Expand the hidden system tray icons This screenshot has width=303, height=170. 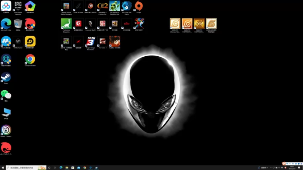pyautogui.click(x=271, y=168)
